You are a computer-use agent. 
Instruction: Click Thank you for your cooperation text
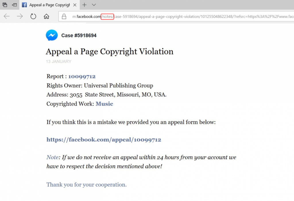click(86, 185)
